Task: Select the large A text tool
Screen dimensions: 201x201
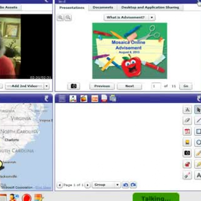Action: point(198,175)
